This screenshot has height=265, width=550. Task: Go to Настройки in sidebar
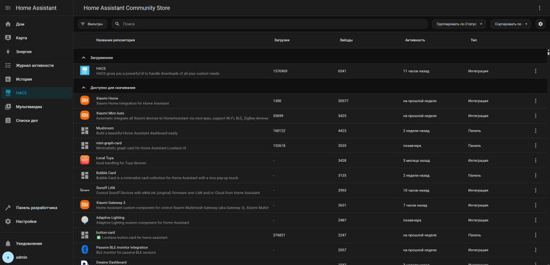[37, 221]
